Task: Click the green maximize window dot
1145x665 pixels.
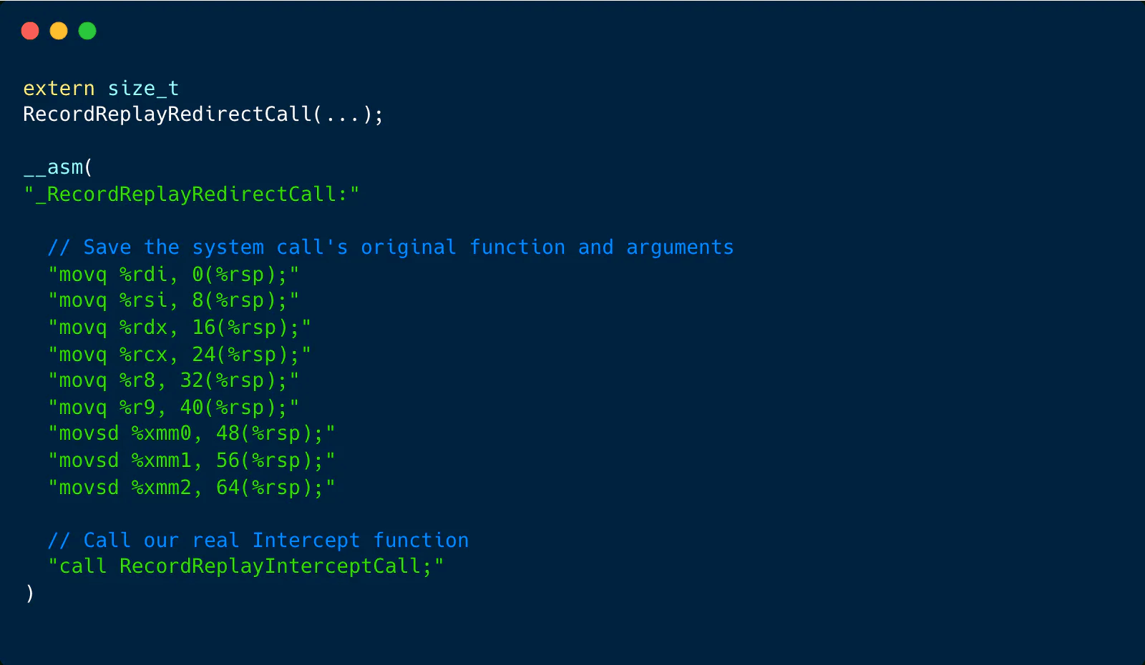Action: 87,31
